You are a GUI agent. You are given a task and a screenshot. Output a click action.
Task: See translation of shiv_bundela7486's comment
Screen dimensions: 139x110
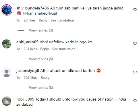[x=62, y=20]
